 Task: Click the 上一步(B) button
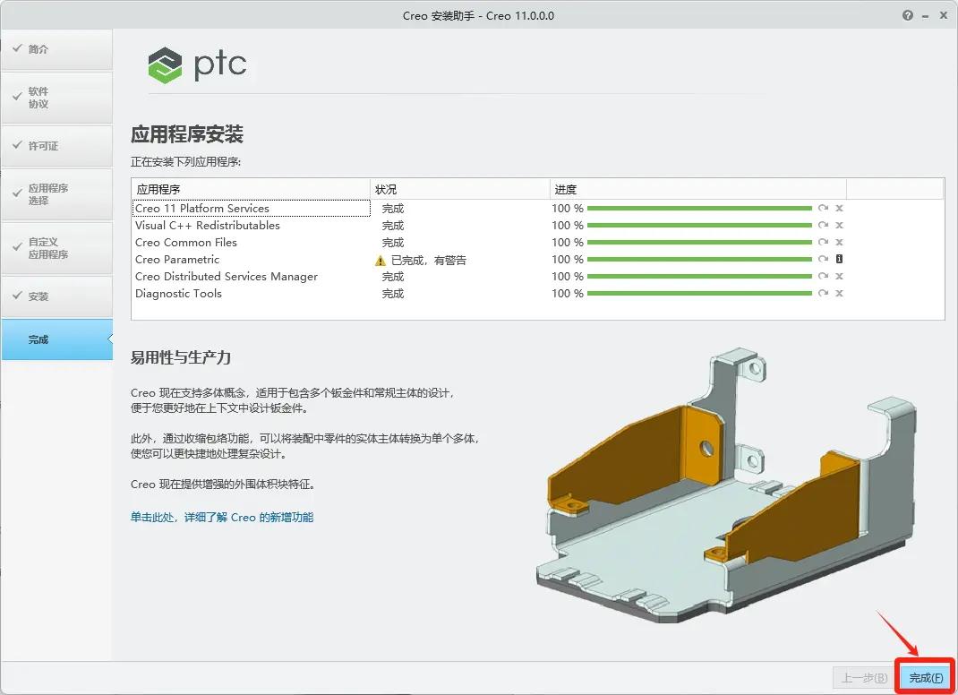tap(861, 678)
